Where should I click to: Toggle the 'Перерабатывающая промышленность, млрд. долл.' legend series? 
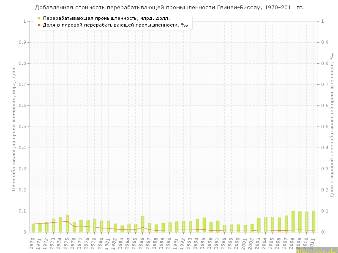pyautogui.click(x=106, y=18)
